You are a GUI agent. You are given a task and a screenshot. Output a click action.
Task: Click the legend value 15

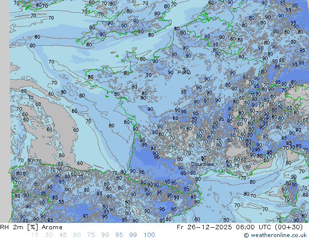35,235
